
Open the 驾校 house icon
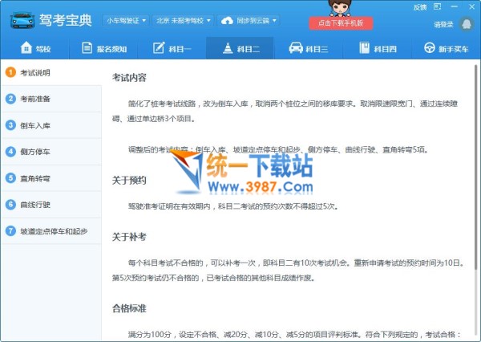[26, 47]
